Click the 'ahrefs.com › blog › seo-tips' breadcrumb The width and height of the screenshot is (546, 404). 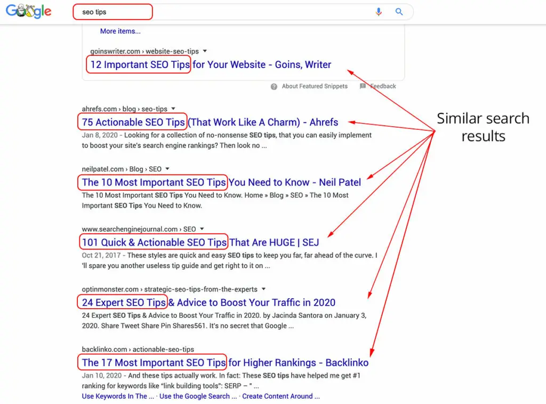pos(125,109)
